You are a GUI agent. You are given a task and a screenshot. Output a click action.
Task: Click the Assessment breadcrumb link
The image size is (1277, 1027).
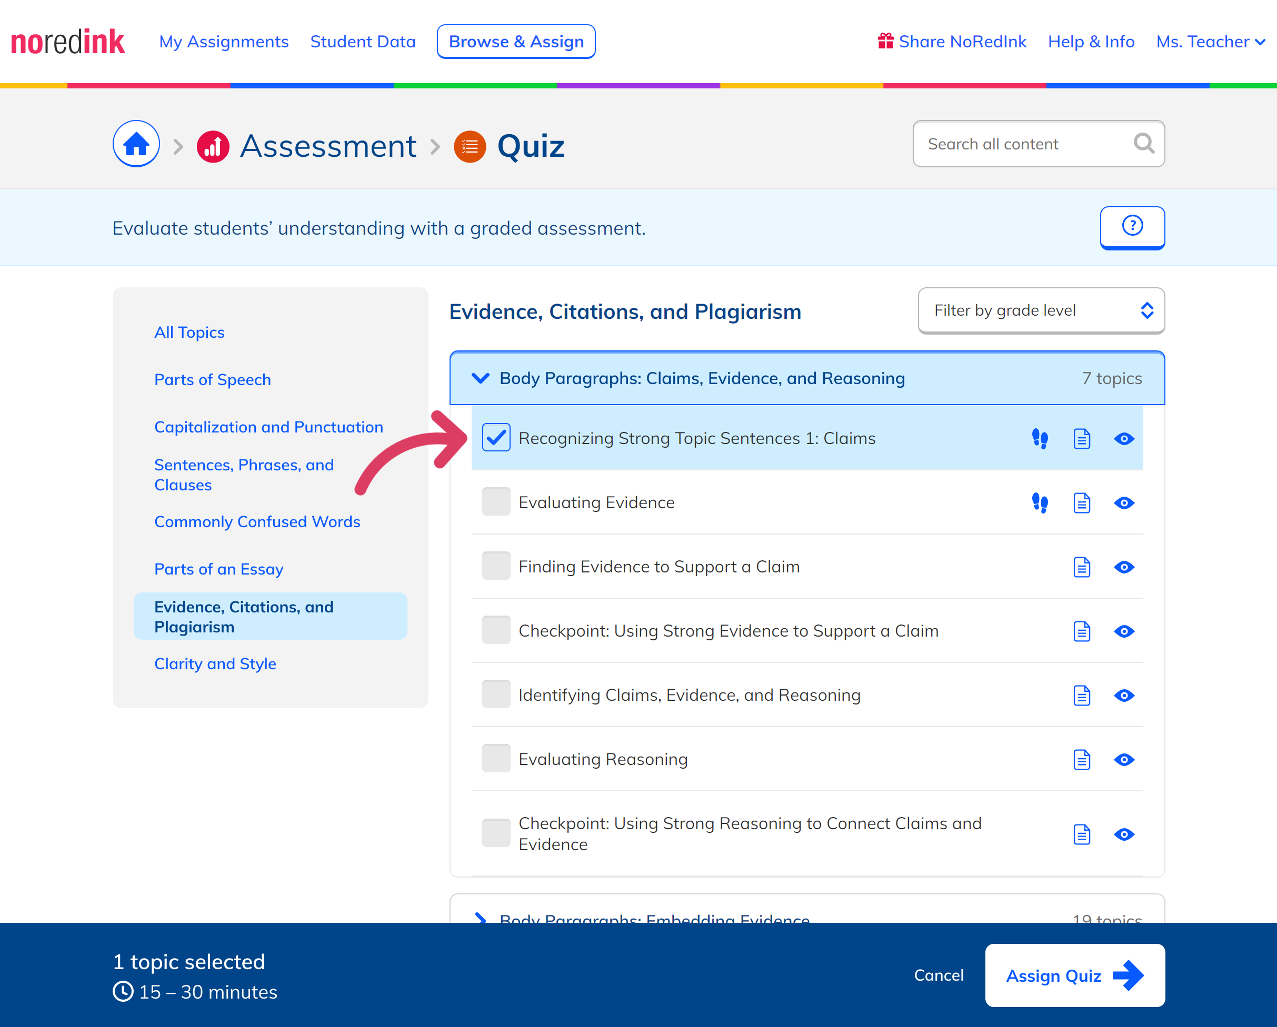coord(327,146)
